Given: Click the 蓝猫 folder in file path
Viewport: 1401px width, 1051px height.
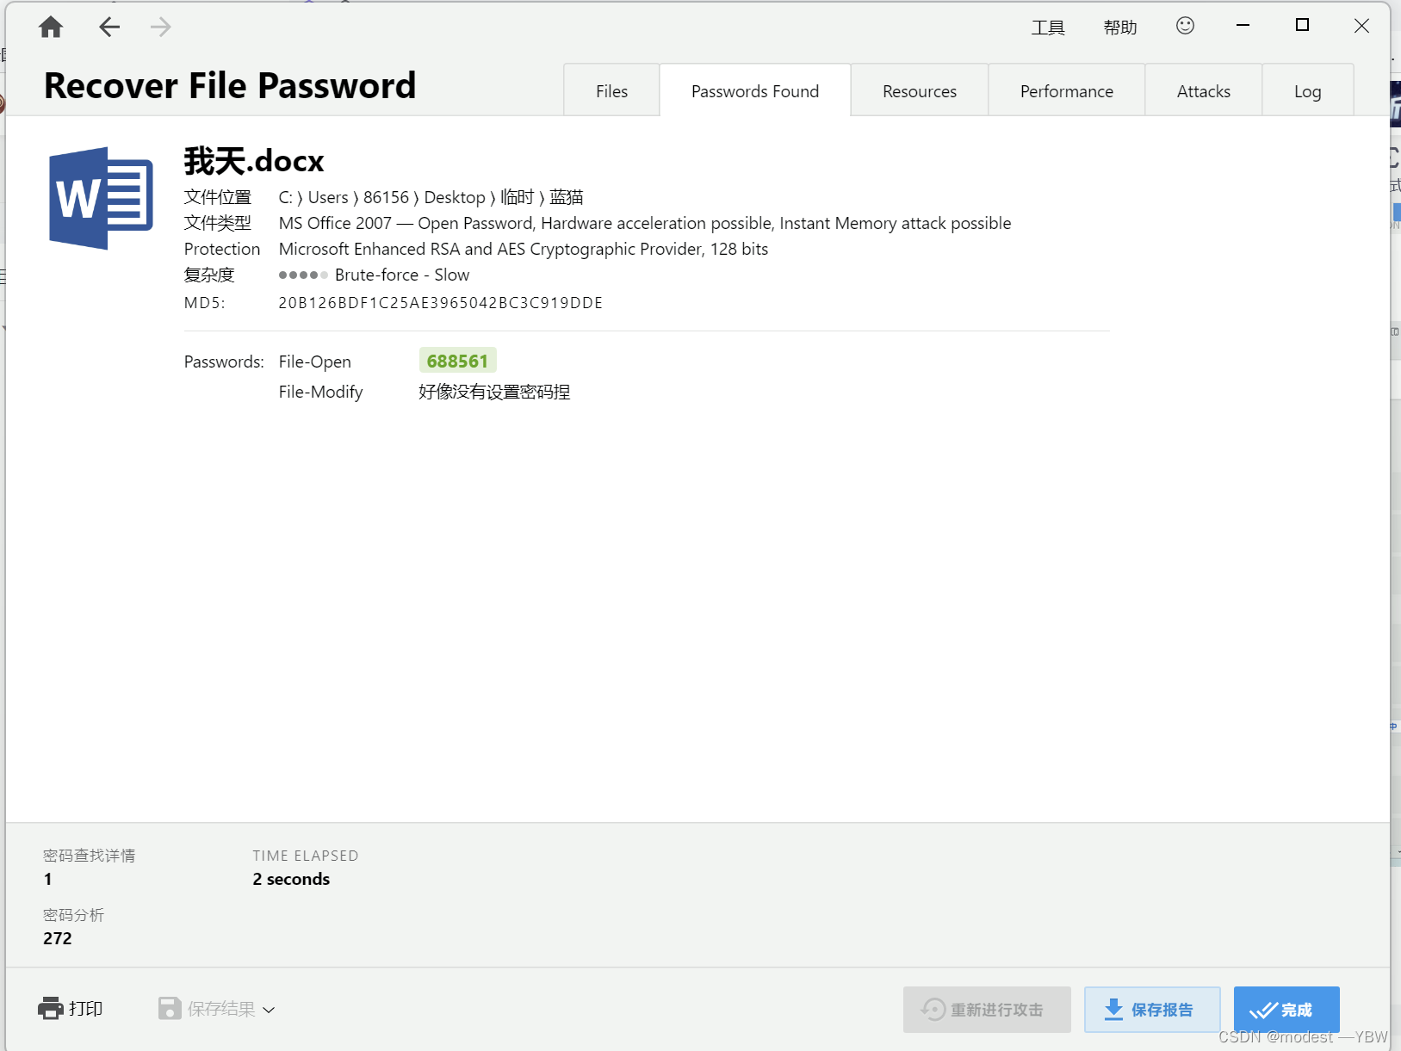Looking at the screenshot, I should click(x=567, y=197).
